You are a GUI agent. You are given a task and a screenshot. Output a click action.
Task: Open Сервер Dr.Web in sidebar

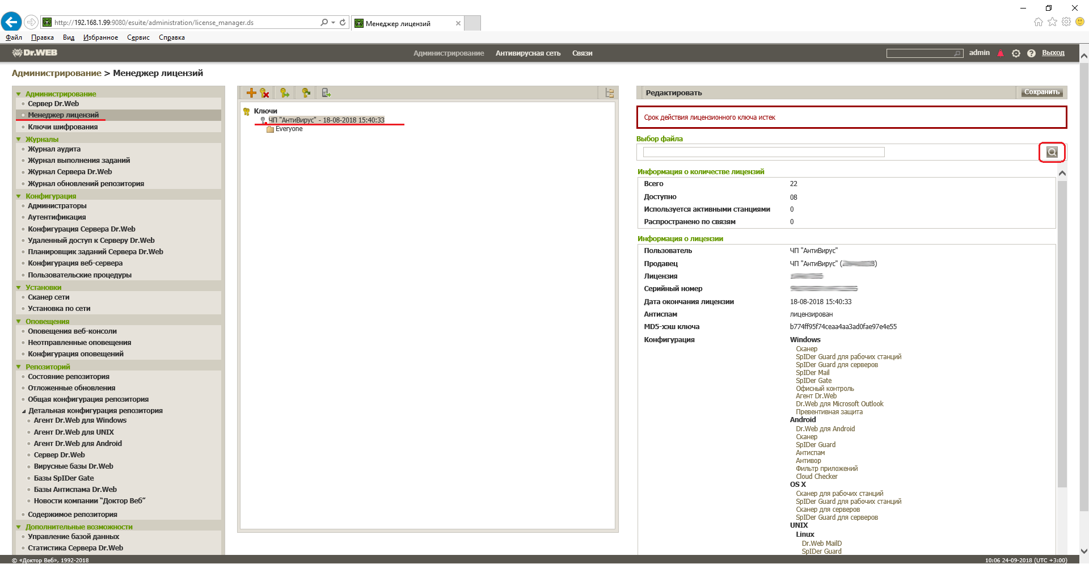pos(53,104)
